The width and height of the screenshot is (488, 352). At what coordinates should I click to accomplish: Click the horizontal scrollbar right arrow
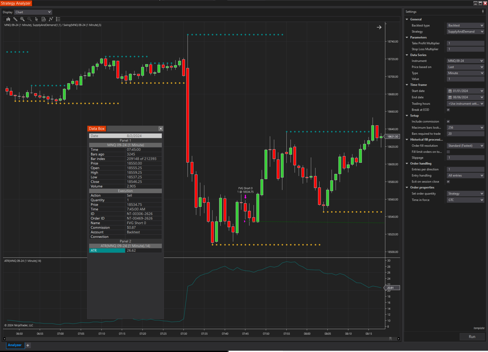[x=398, y=339]
